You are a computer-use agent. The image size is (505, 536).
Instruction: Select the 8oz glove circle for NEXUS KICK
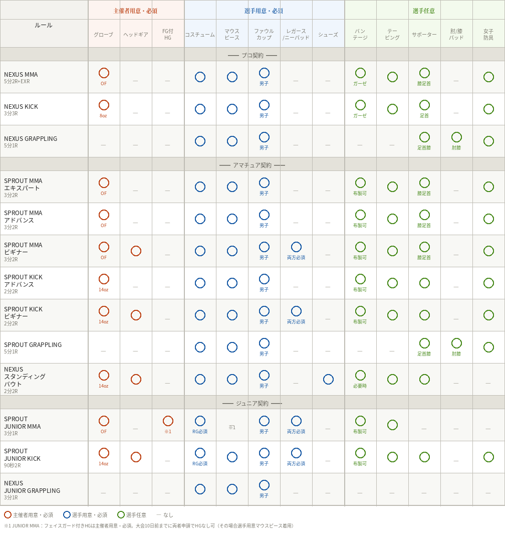click(104, 105)
